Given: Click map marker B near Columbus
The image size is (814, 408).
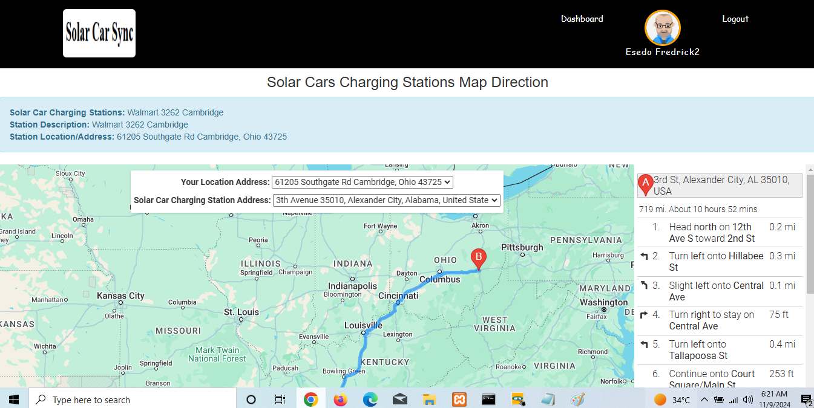Looking at the screenshot, I should (x=478, y=259).
